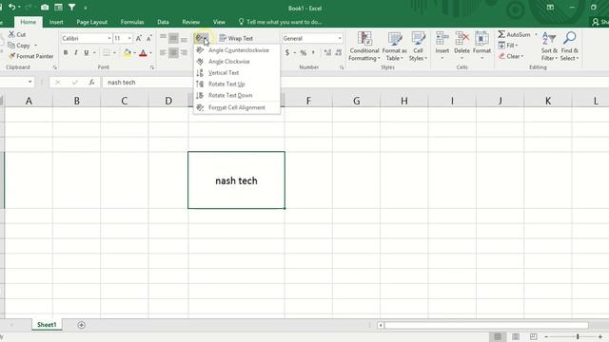Image resolution: width=609 pixels, height=342 pixels.
Task: Click the Delete cells icon
Action: tap(462, 39)
